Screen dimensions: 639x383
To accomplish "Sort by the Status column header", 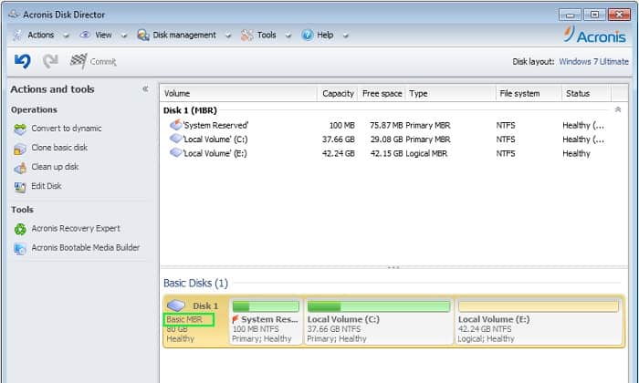I will click(x=586, y=93).
